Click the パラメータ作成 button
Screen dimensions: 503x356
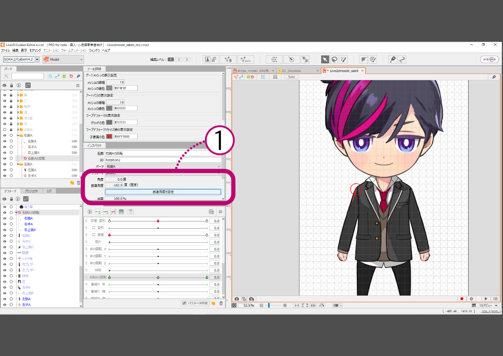click(x=195, y=303)
